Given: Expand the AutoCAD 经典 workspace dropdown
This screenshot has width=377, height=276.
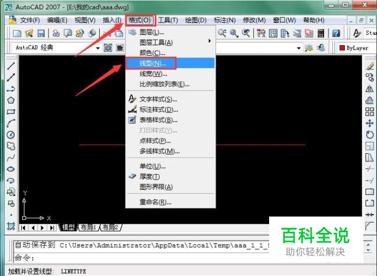Looking at the screenshot, I should tap(98, 48).
